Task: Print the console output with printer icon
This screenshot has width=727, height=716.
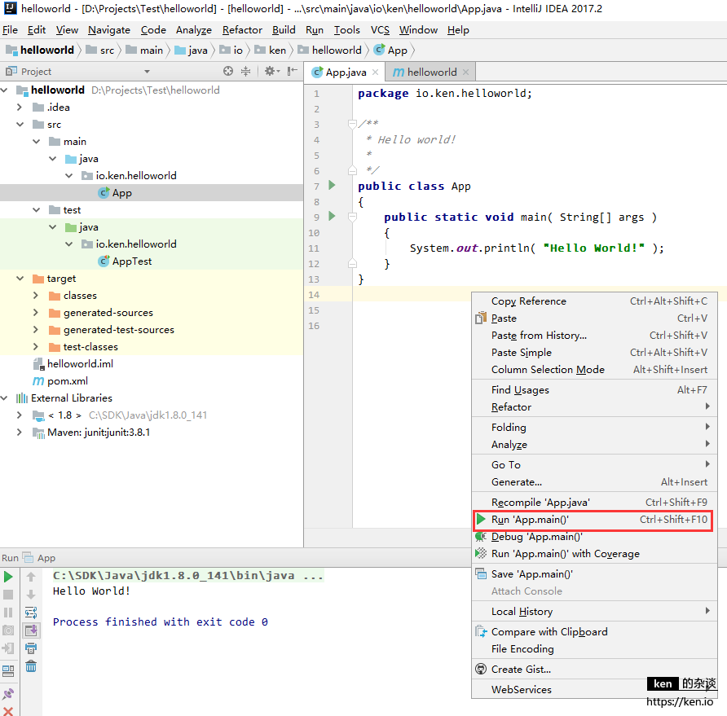Action: [31, 648]
